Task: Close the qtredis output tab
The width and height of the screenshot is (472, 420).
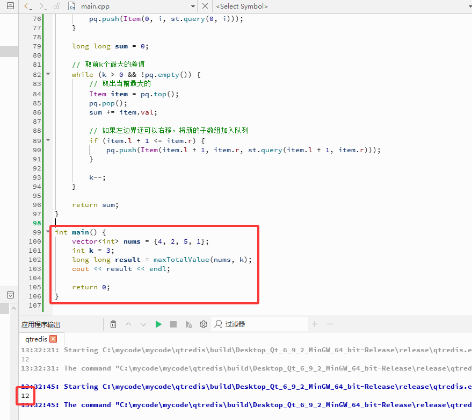Action: [53, 339]
